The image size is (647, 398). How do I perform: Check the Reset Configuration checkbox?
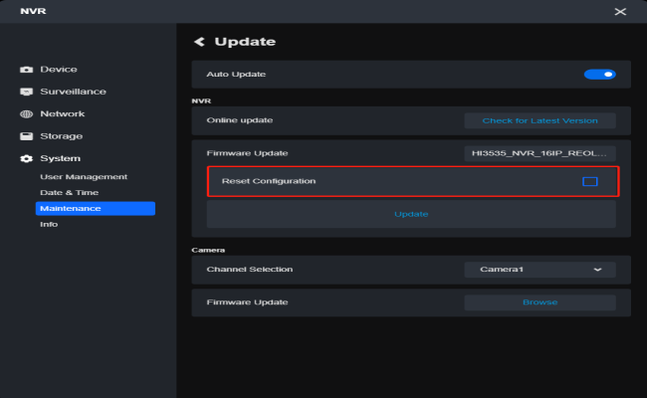[x=589, y=181]
